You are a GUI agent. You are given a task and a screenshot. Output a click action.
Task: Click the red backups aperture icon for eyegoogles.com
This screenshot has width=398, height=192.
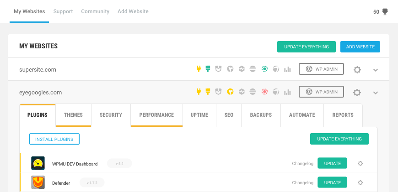(x=265, y=92)
